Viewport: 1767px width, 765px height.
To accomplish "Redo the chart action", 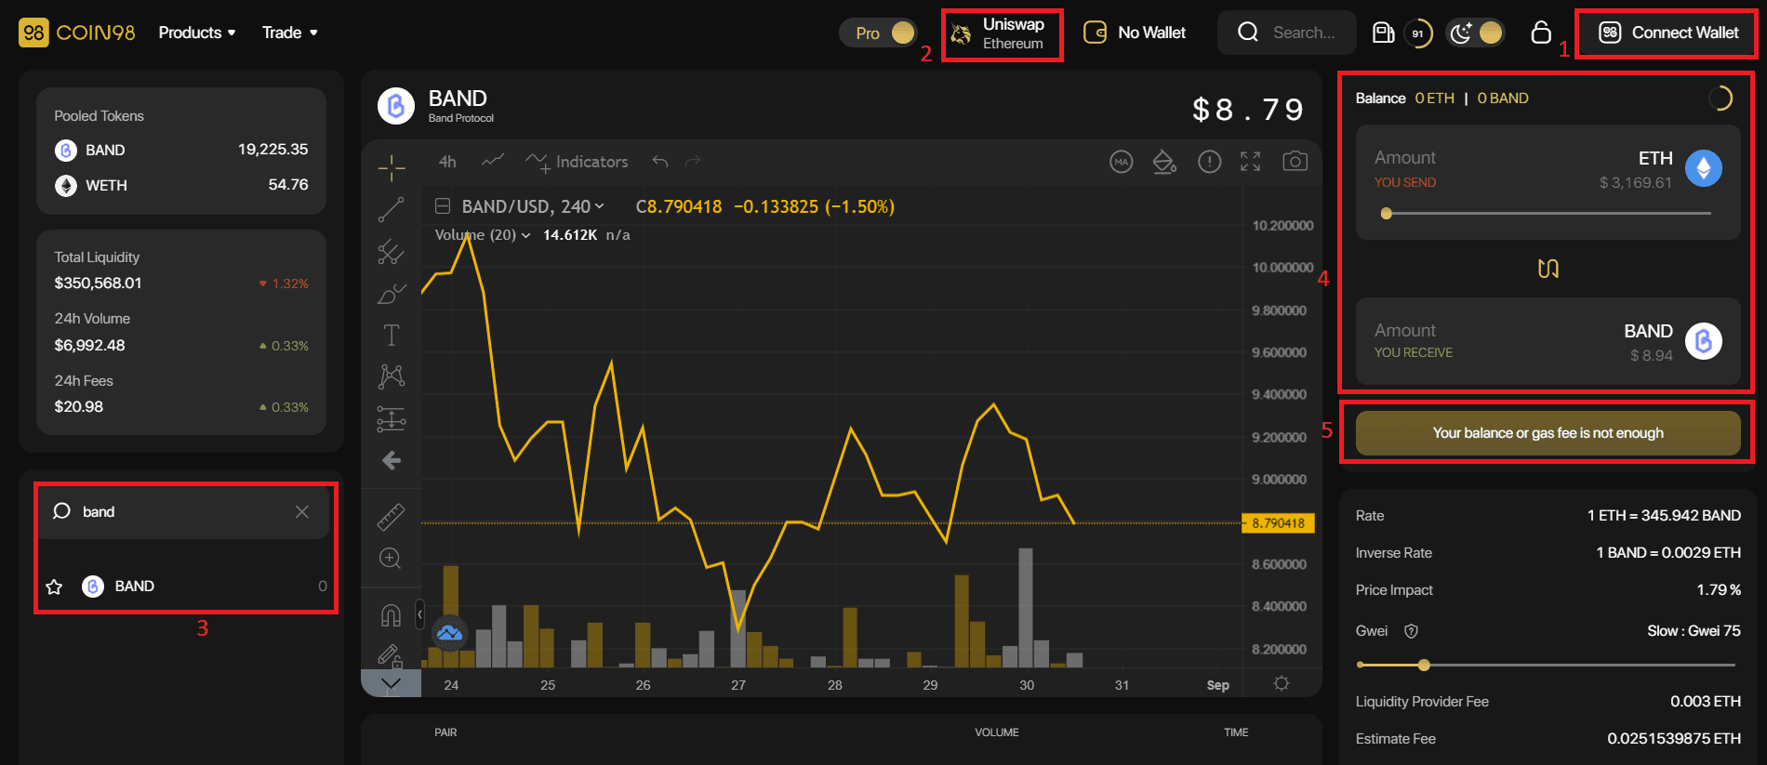I will [x=693, y=162].
